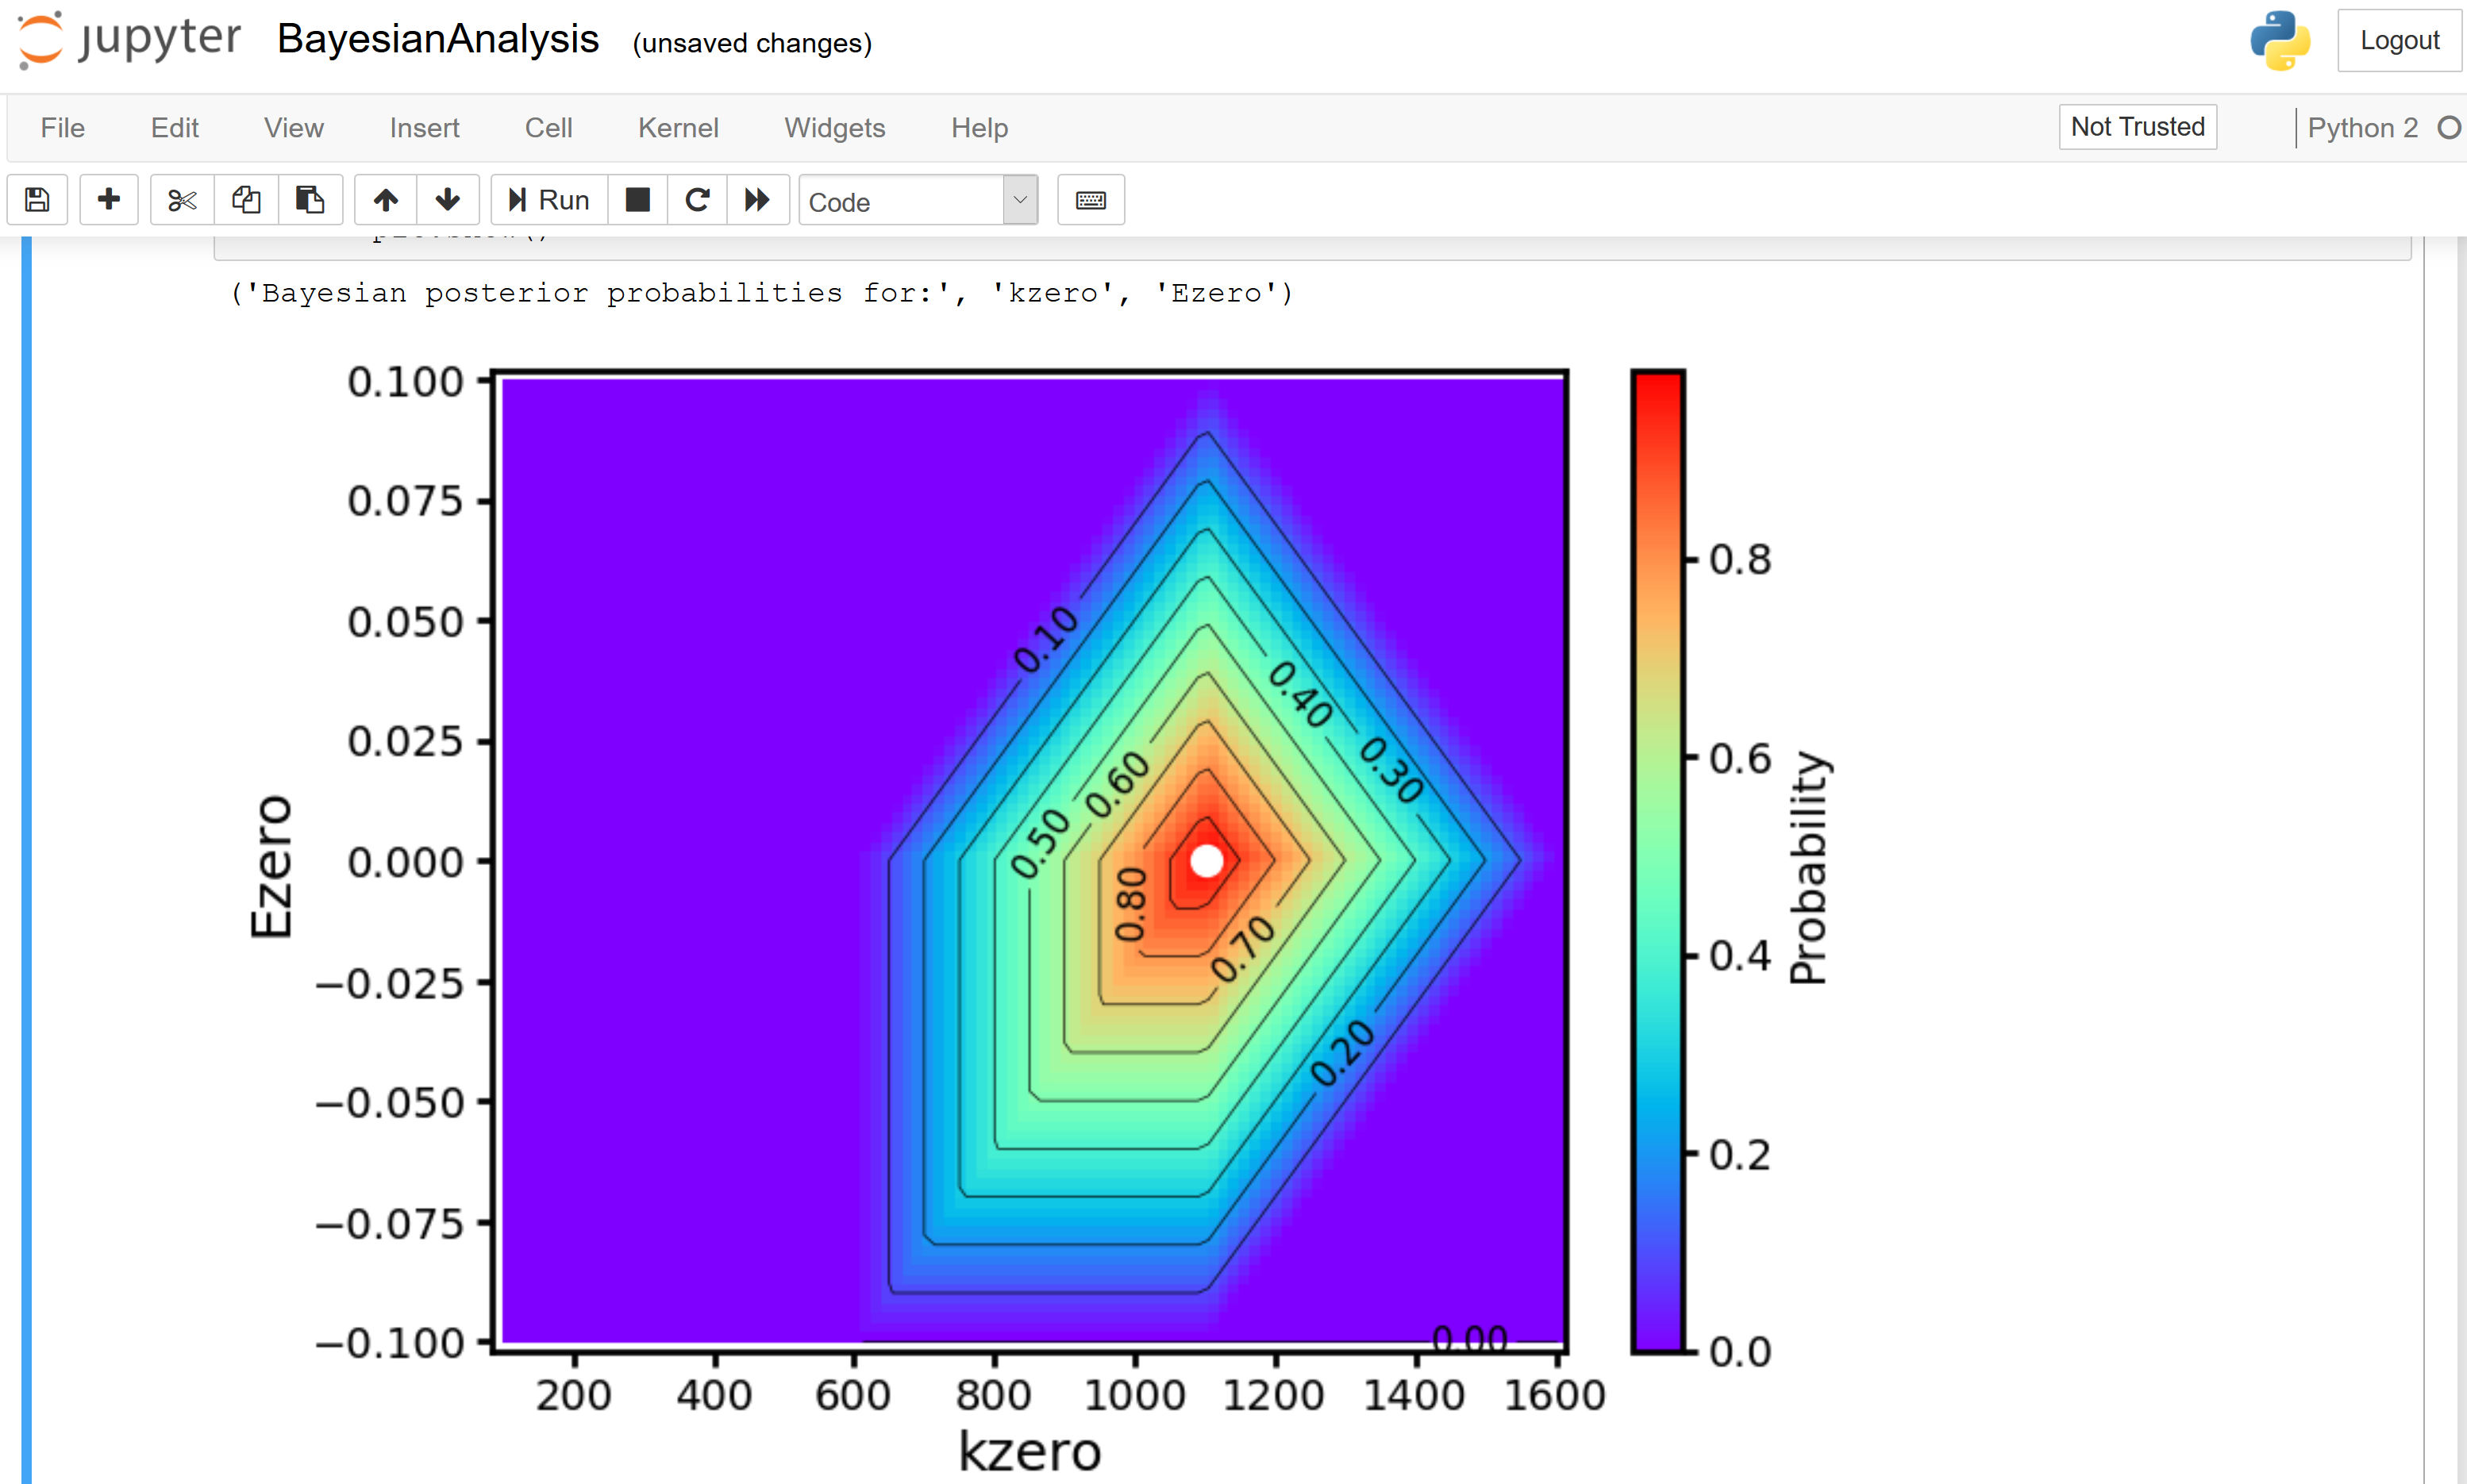Click the Logout button
This screenshot has height=1484, width=2467.
[x=2398, y=41]
